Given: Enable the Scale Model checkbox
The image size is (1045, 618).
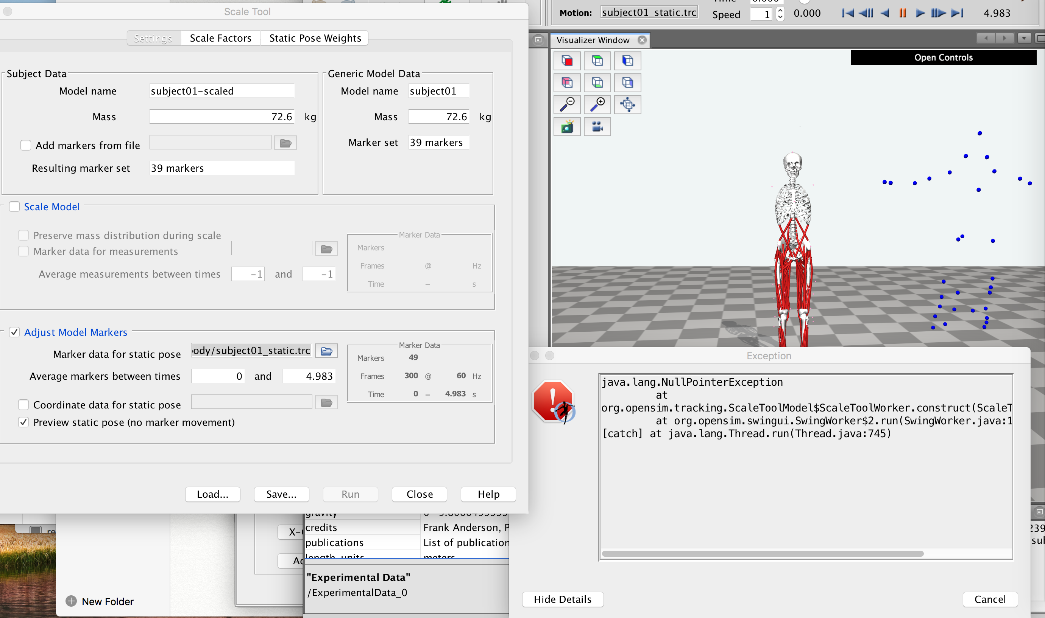Looking at the screenshot, I should [x=15, y=207].
